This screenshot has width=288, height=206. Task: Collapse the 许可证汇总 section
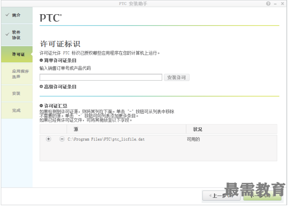pos(41,106)
